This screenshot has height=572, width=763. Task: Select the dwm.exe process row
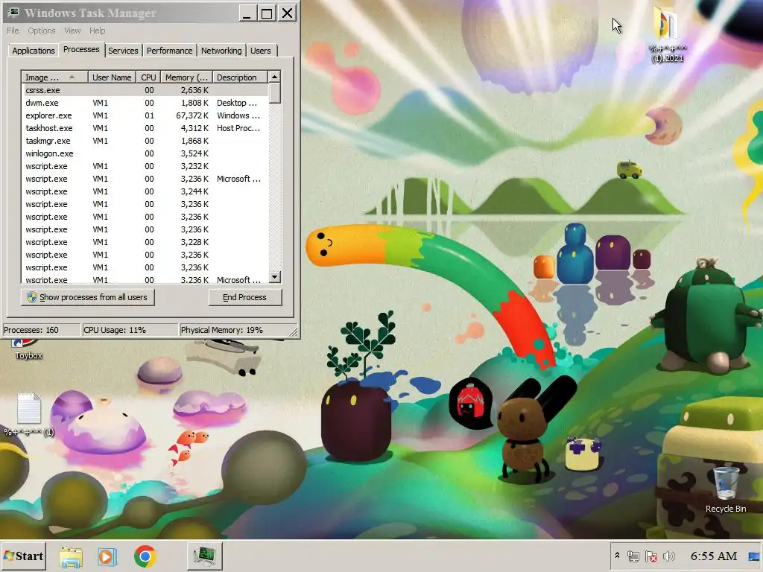[x=145, y=103]
